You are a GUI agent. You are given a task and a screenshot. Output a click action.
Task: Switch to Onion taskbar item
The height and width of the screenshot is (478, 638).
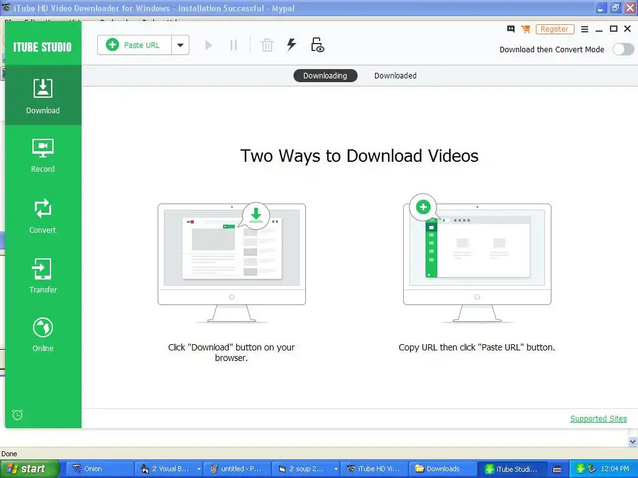pos(100,469)
